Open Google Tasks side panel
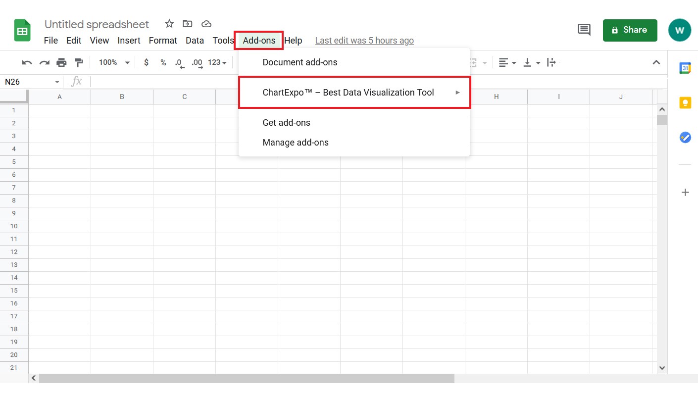Screen dimensions: 698x396 pos(685,138)
